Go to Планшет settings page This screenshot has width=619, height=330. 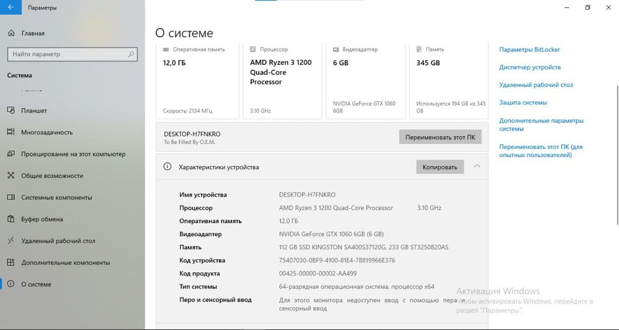coord(34,111)
